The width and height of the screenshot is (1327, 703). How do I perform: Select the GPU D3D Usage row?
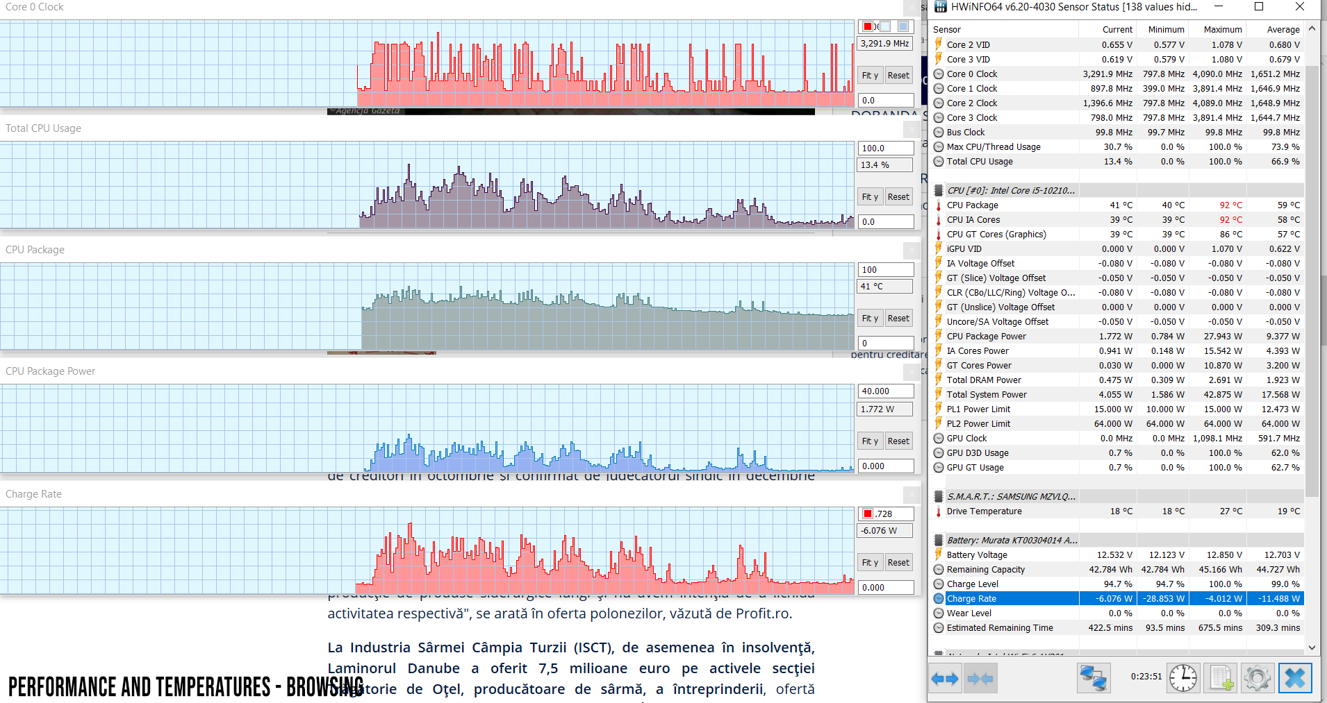pyautogui.click(x=1116, y=453)
